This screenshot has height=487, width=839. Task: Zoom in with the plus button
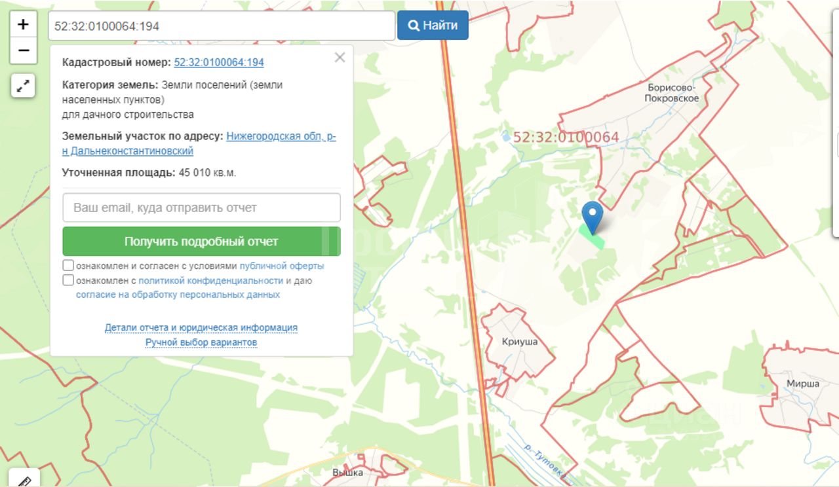23,25
